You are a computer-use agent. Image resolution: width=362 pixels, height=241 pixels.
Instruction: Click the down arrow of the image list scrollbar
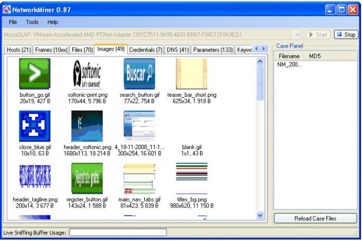pyautogui.click(x=260, y=215)
